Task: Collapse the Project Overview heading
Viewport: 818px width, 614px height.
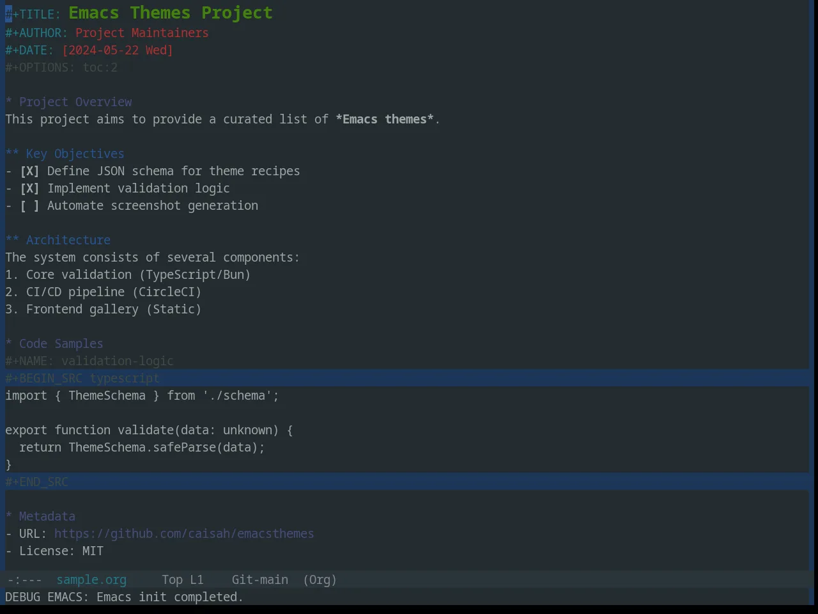Action: tap(68, 102)
